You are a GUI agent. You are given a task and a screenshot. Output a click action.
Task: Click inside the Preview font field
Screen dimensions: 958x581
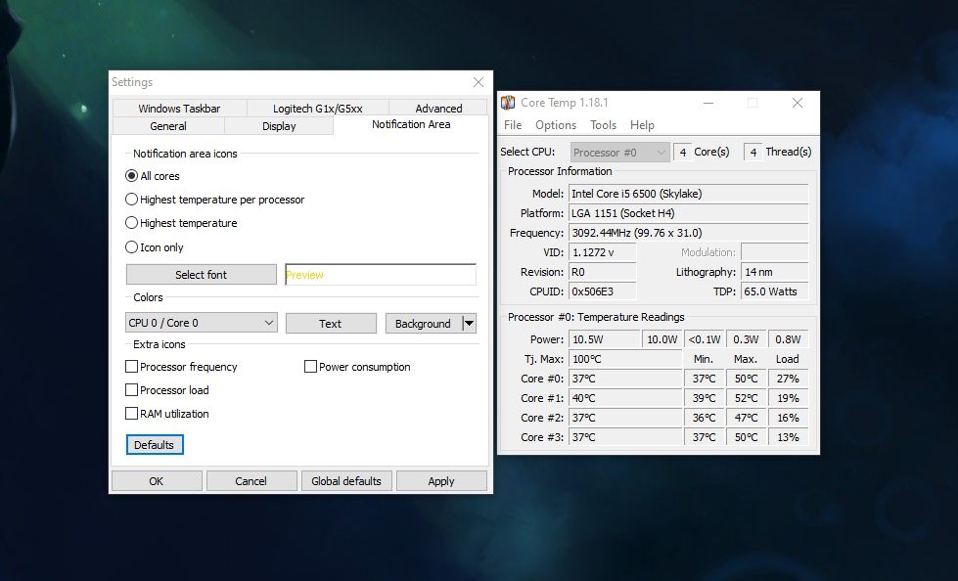380,274
